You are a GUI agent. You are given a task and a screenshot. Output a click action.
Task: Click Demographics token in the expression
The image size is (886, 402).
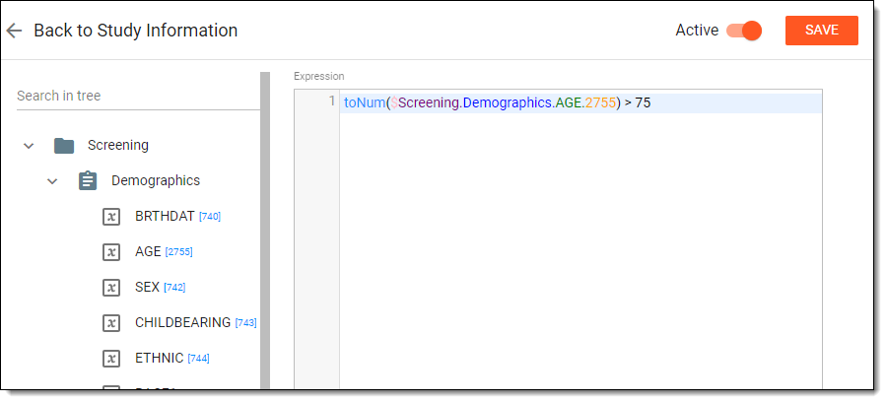coord(507,103)
